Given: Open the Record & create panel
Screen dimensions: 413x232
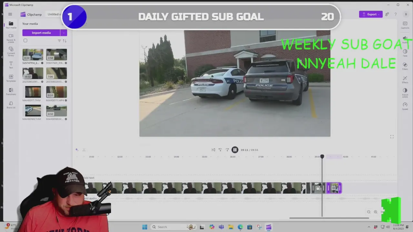Looking at the screenshot, I should (11, 38).
